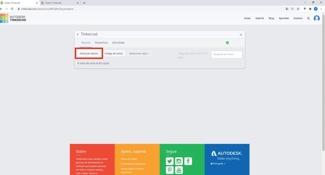This screenshot has width=325, height=175.
Task: Bookmark this page with star icon
Action: 298,9
